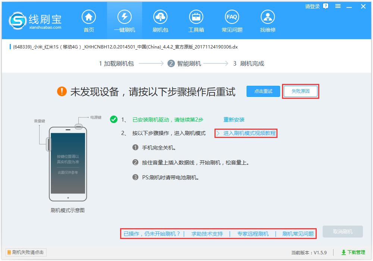Screen dimensions: 373x261
Task: Click 刷机失败请点击 in the status bar
Action: (25, 252)
